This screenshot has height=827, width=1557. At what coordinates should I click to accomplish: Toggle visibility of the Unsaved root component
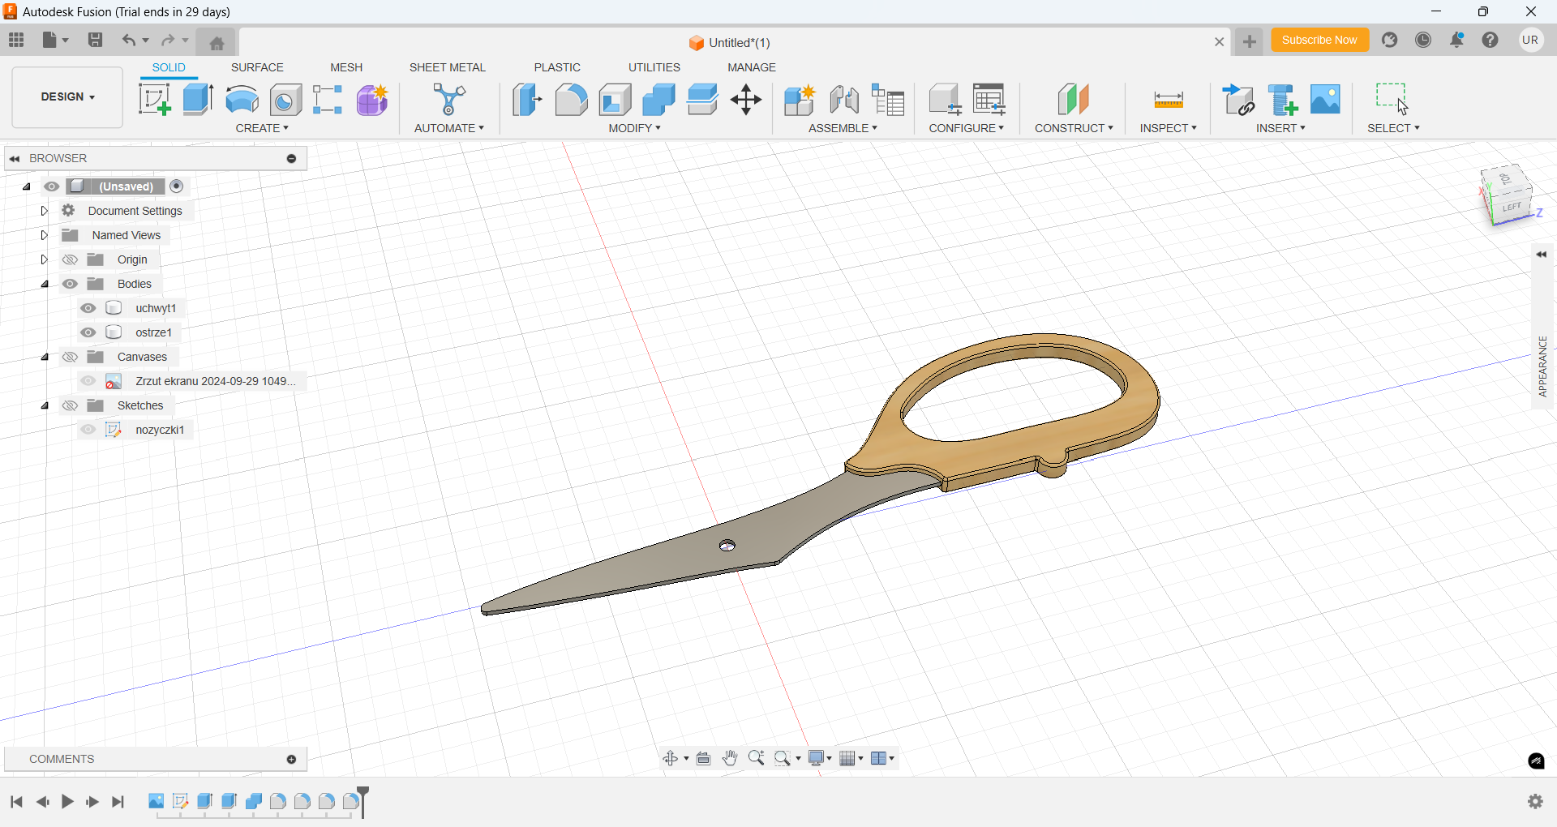coord(52,186)
